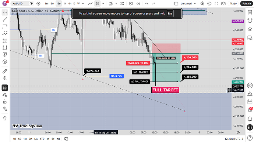
Task: Set date range to 1D
Action: (15, 139)
